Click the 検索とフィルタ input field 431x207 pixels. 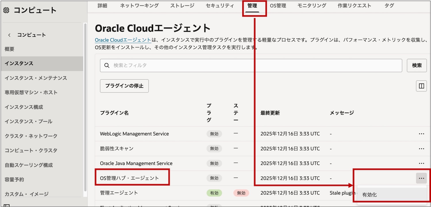pyautogui.click(x=253, y=65)
